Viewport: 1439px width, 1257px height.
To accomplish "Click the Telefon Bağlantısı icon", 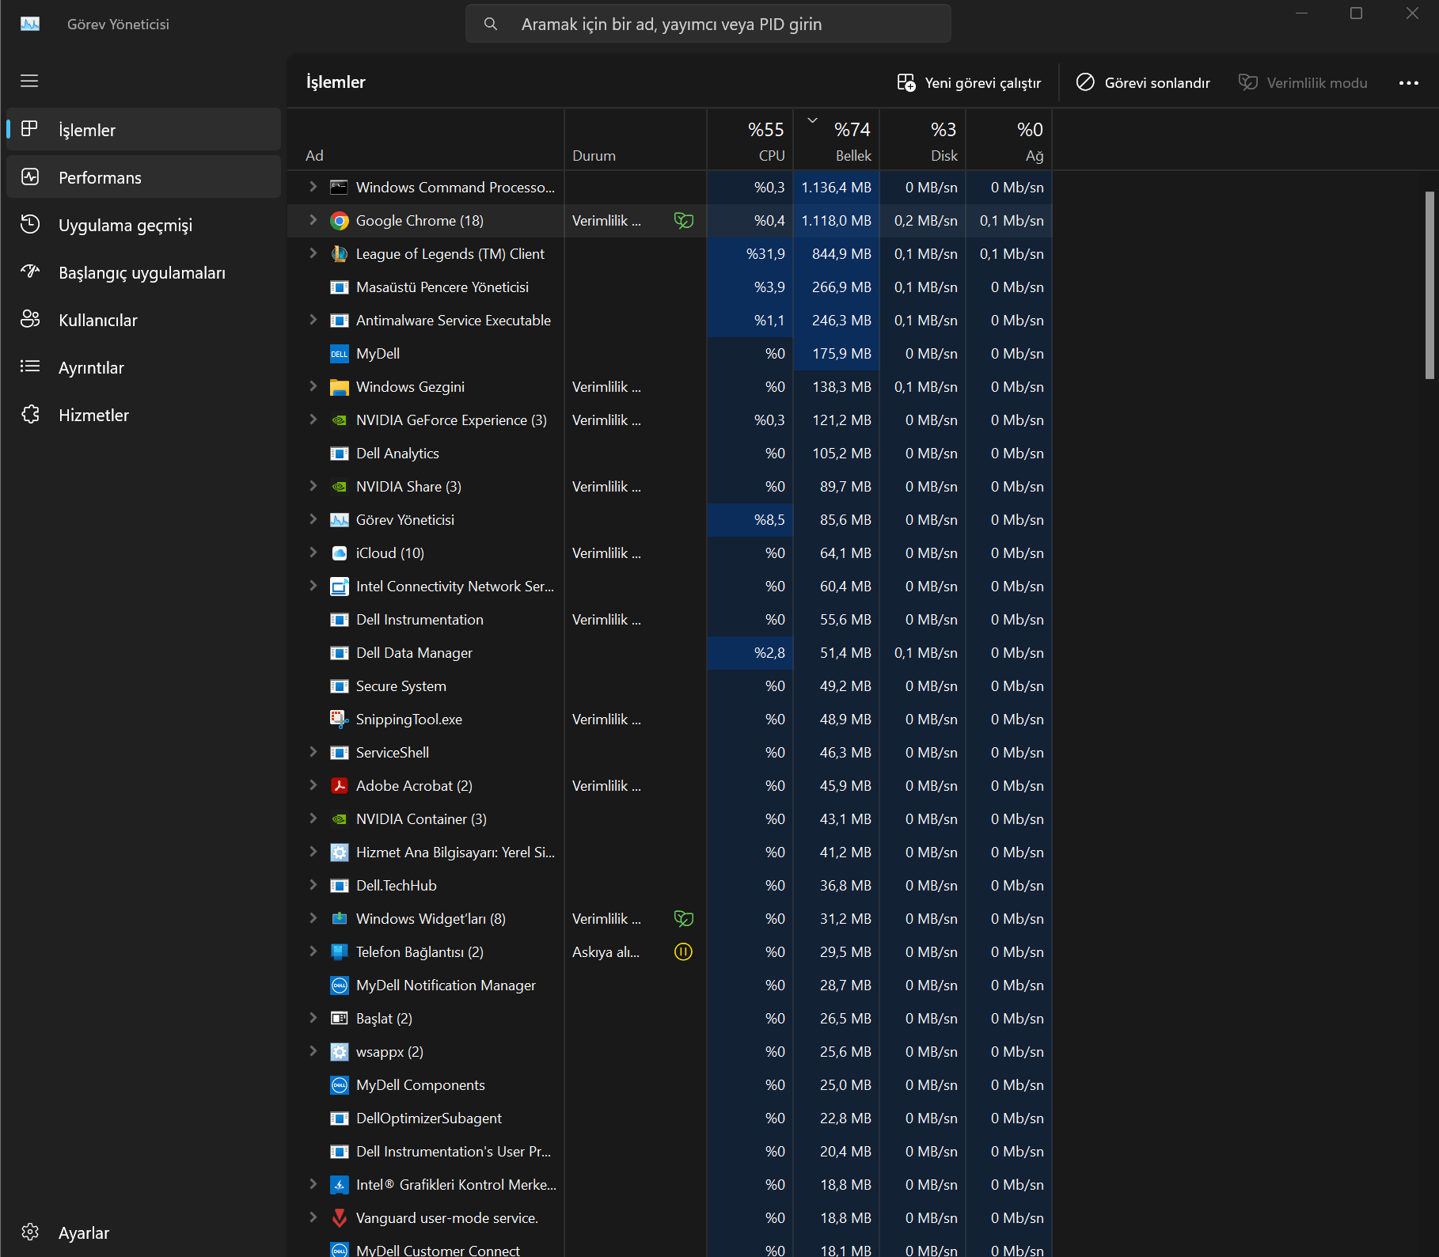I will [x=340, y=952].
